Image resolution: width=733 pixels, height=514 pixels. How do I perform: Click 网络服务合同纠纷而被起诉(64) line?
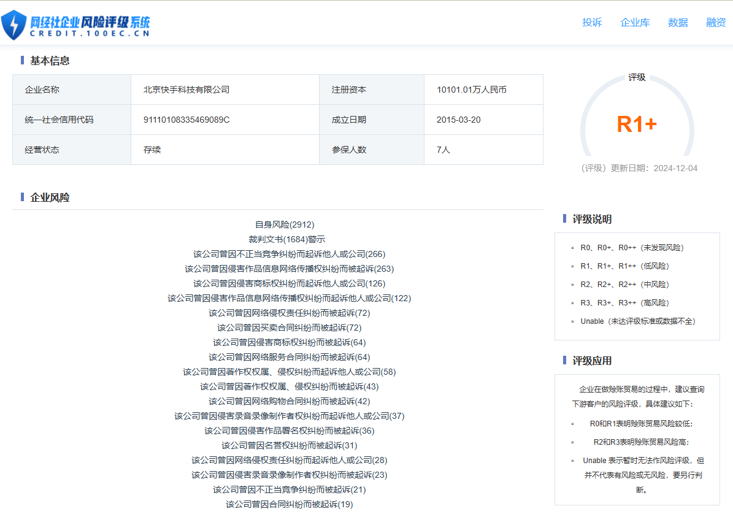click(x=290, y=357)
